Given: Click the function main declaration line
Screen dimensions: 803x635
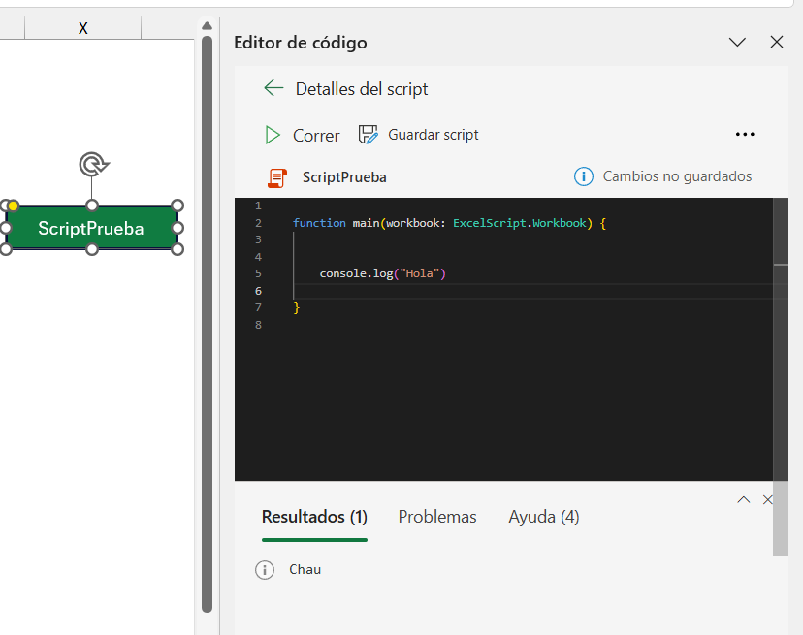Looking at the screenshot, I should click(x=449, y=223).
